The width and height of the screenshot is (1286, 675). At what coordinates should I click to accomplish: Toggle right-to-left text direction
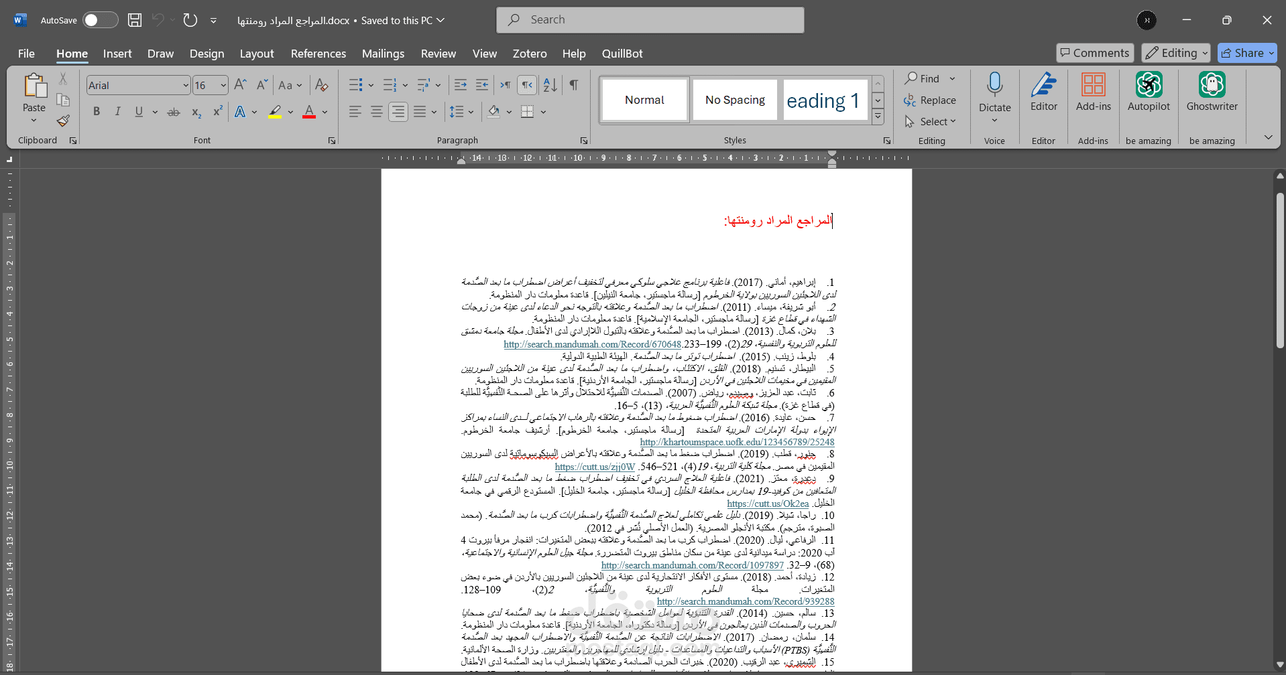528,85
